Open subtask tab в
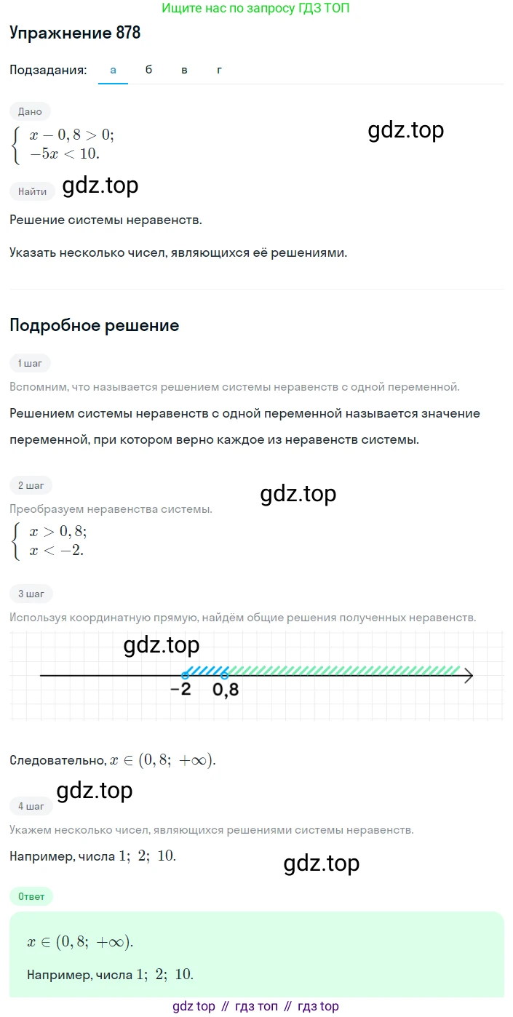This screenshot has width=513, height=1017. click(185, 70)
